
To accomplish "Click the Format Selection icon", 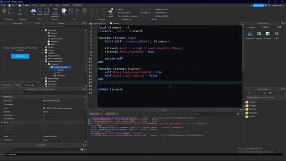I will [55, 11].
